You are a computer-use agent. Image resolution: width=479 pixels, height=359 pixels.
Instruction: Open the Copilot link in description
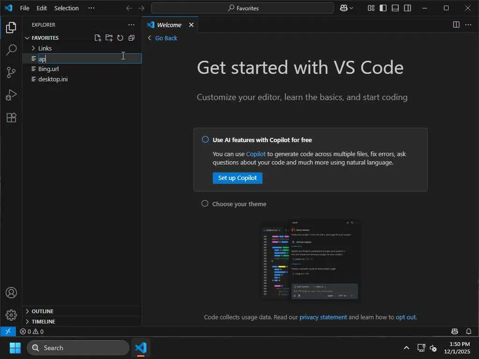point(256,154)
